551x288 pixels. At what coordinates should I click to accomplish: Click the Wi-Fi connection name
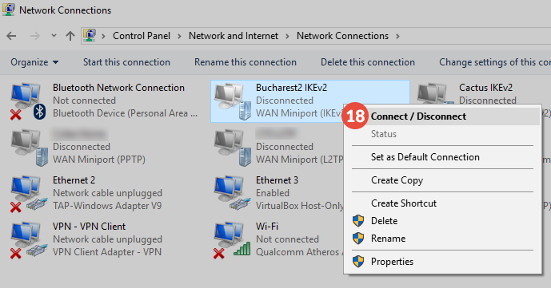[267, 227]
